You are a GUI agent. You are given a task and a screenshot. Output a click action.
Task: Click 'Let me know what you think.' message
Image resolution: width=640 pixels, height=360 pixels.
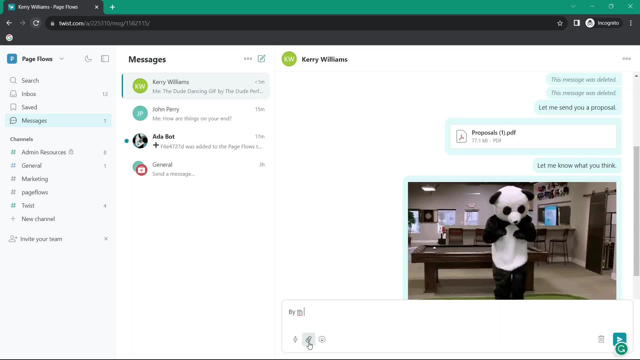(x=577, y=165)
